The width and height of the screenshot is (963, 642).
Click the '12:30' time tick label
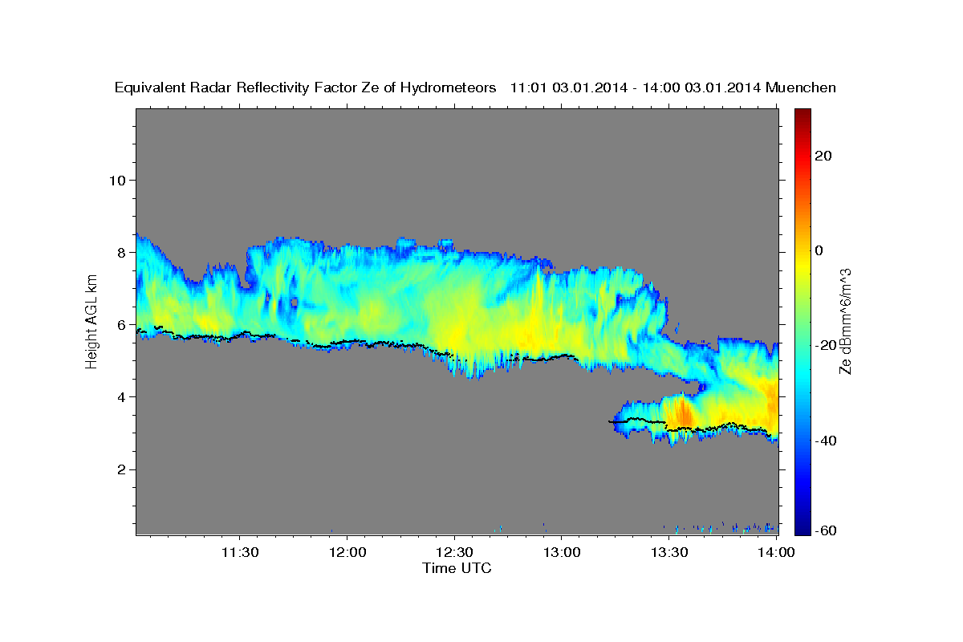454,553
